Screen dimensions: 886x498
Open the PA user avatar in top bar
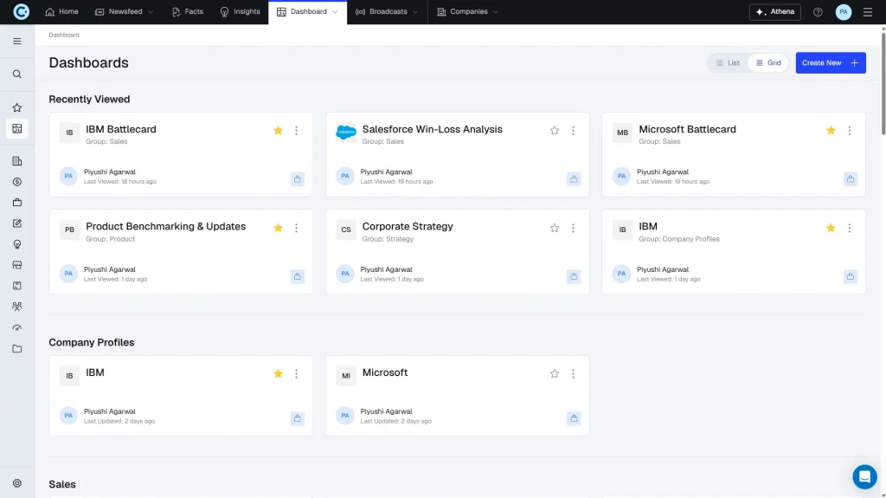[x=844, y=12]
